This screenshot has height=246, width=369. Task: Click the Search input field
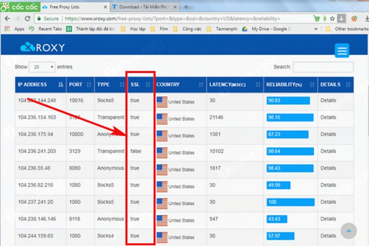[x=322, y=67]
